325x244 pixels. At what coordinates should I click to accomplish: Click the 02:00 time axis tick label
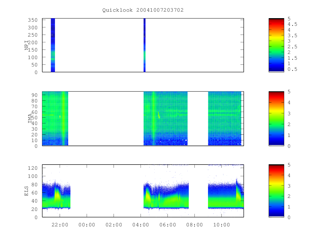[x=114, y=225]
